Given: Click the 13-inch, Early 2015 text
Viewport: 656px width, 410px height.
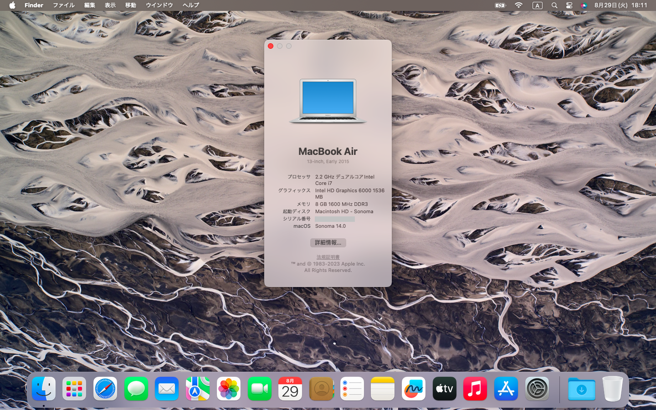Looking at the screenshot, I should coord(328,161).
